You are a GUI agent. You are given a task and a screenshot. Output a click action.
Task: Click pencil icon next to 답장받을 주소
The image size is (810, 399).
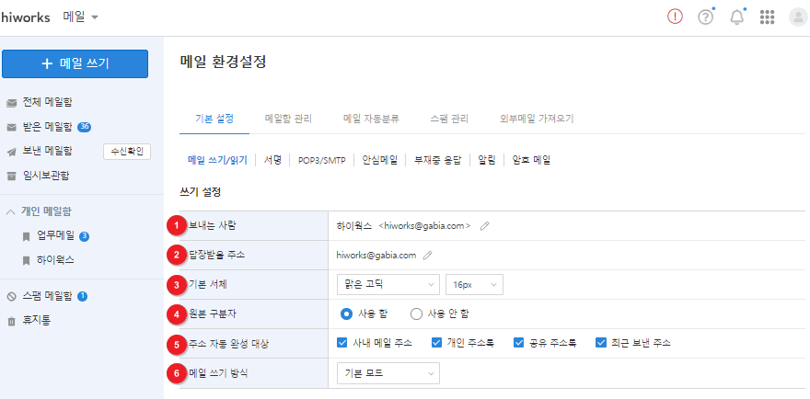point(427,255)
